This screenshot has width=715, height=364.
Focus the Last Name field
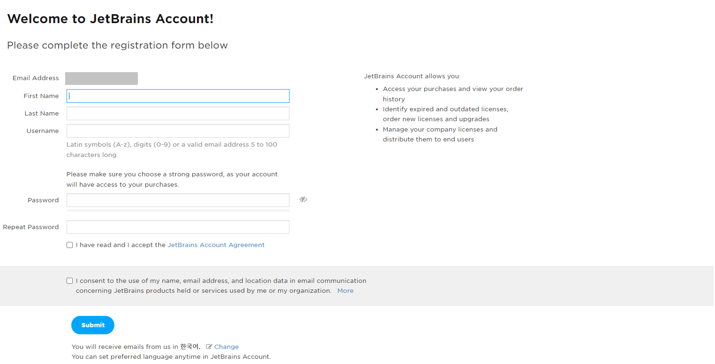click(178, 113)
